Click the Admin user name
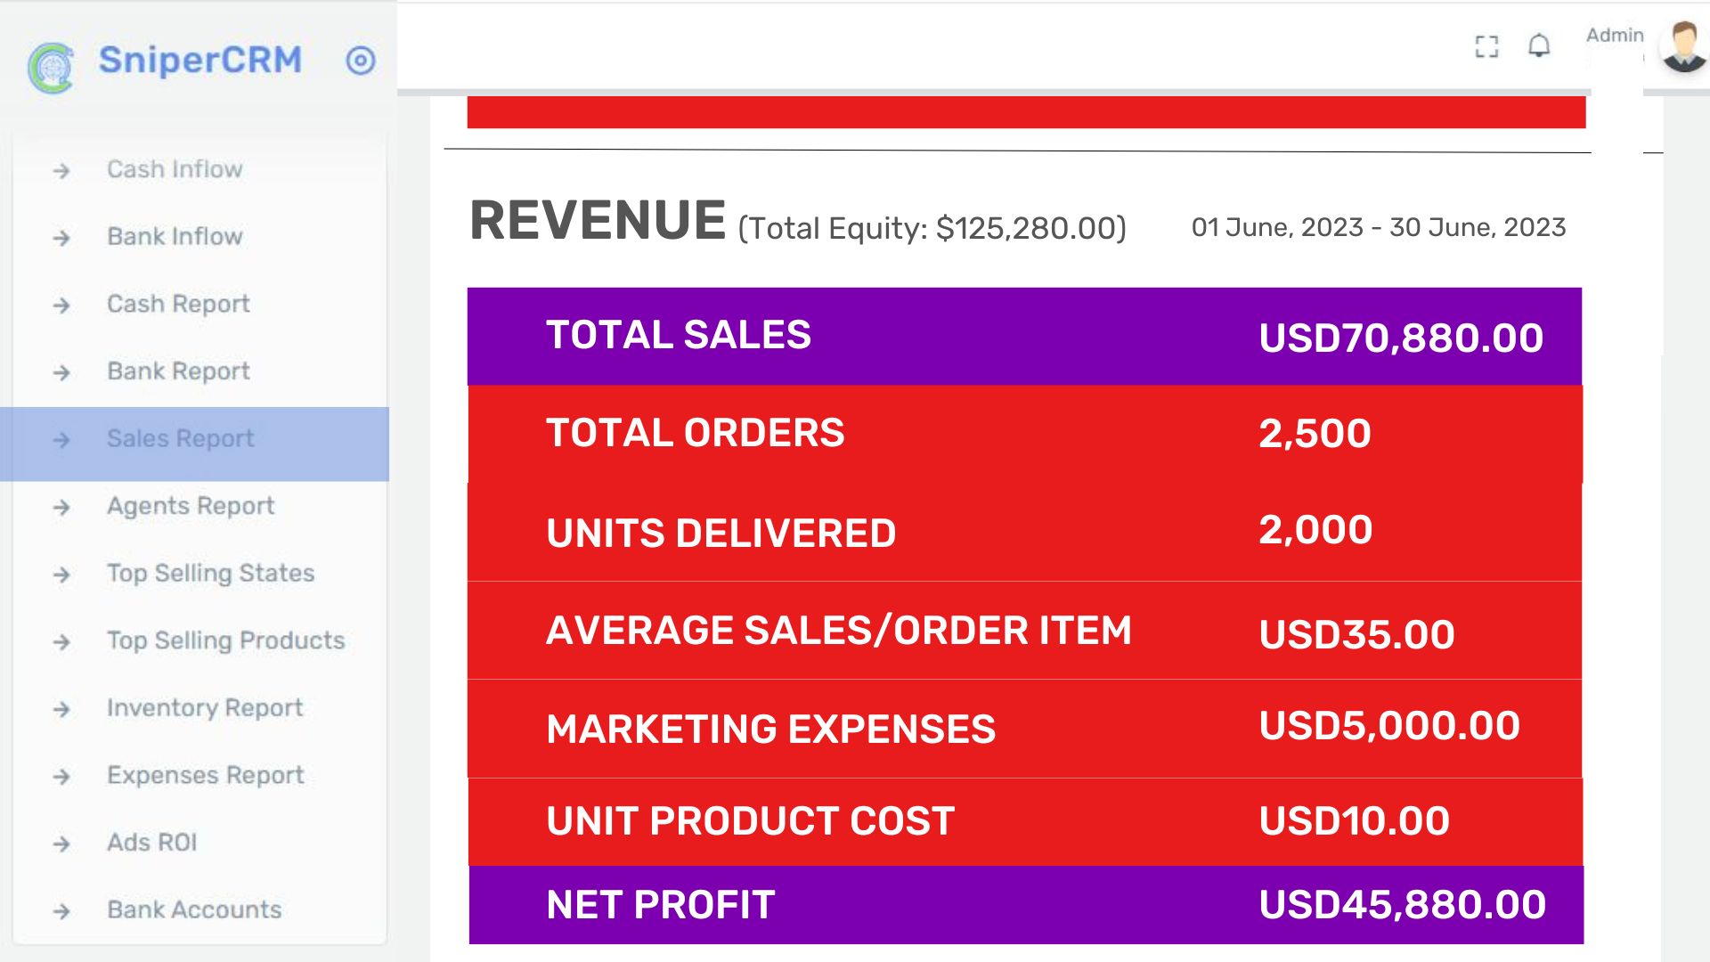Viewport: 1710px width, 962px height. point(1615,35)
